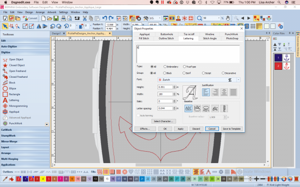Click the Cut scissors icon
The image size is (300, 187).
84,18
